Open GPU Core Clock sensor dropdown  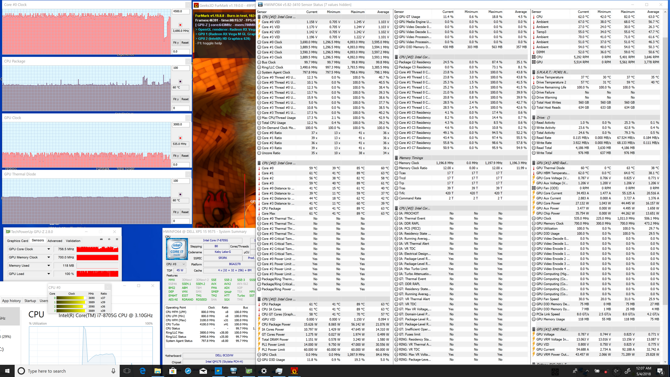coord(49,249)
